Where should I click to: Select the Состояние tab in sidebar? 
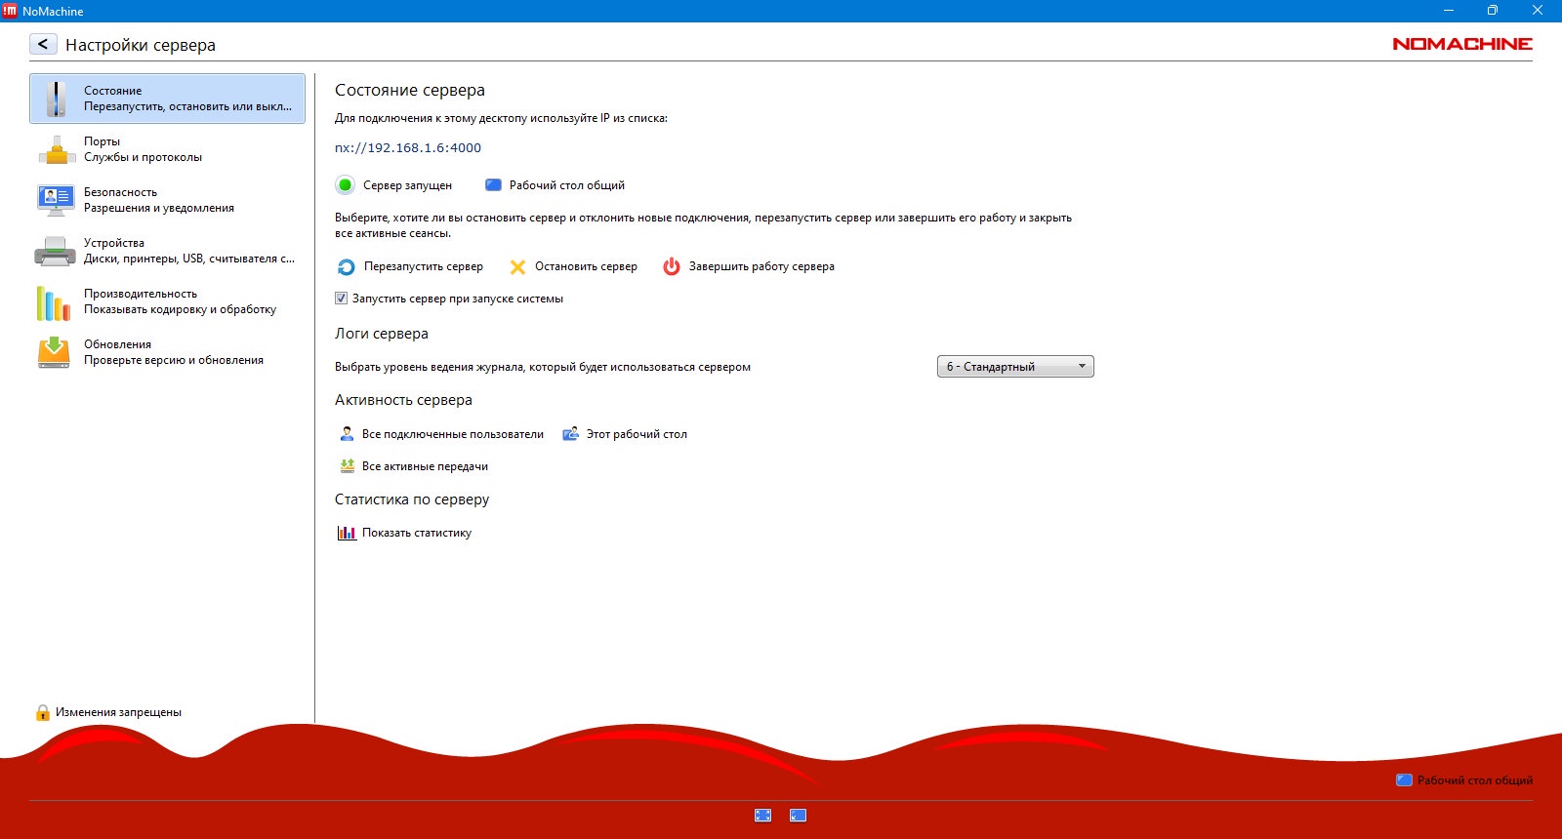click(167, 99)
